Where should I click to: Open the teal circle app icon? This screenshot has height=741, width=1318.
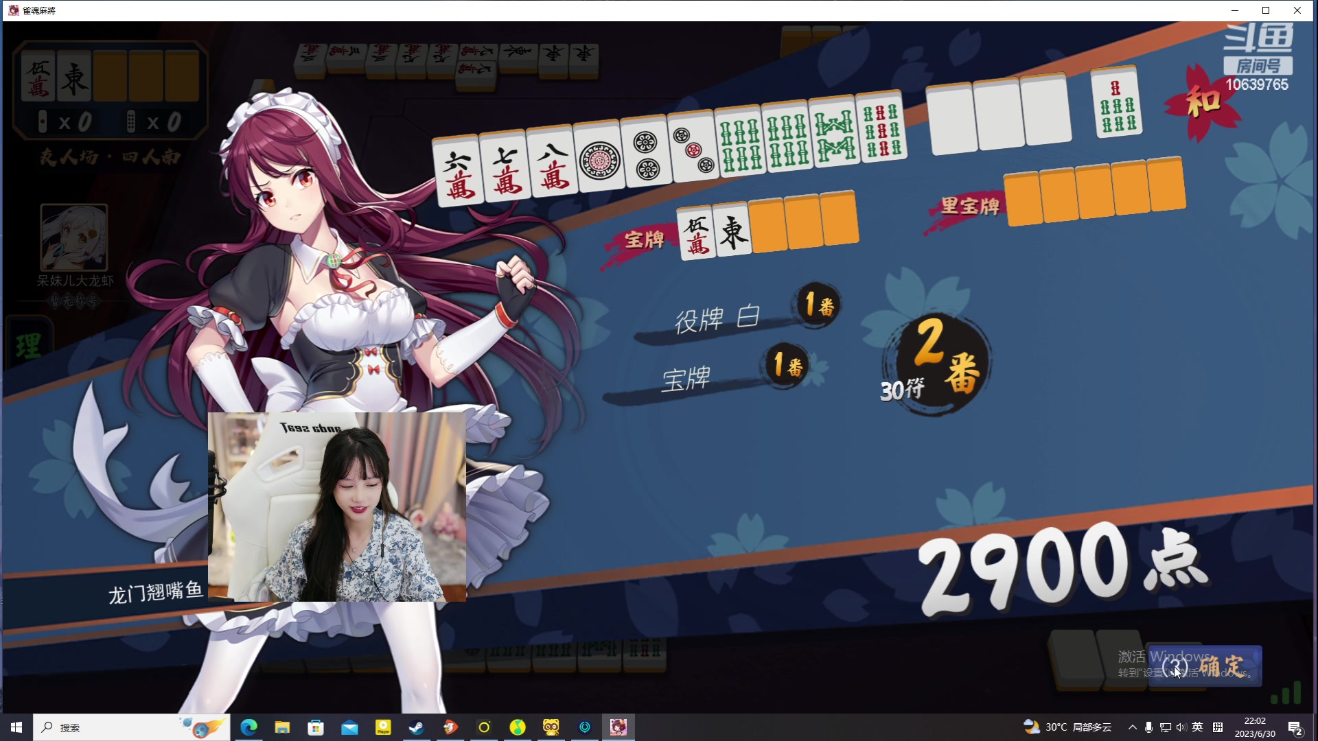pyautogui.click(x=585, y=727)
